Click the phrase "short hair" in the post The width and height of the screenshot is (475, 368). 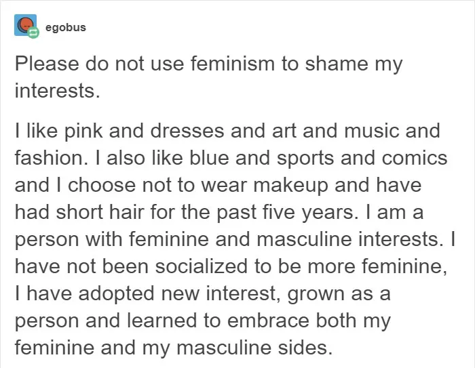[x=100, y=212]
